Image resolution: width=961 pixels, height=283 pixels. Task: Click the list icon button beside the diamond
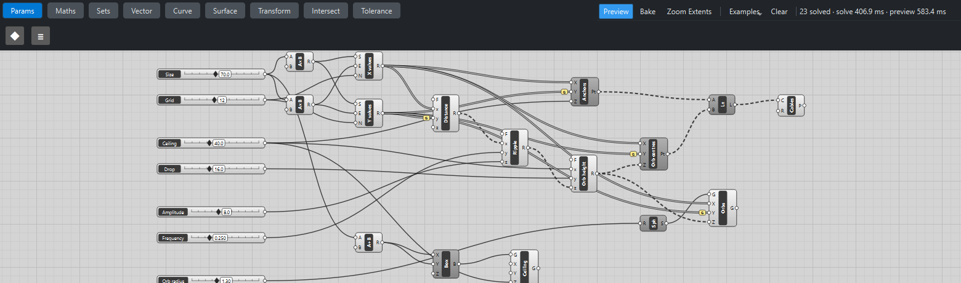point(41,36)
